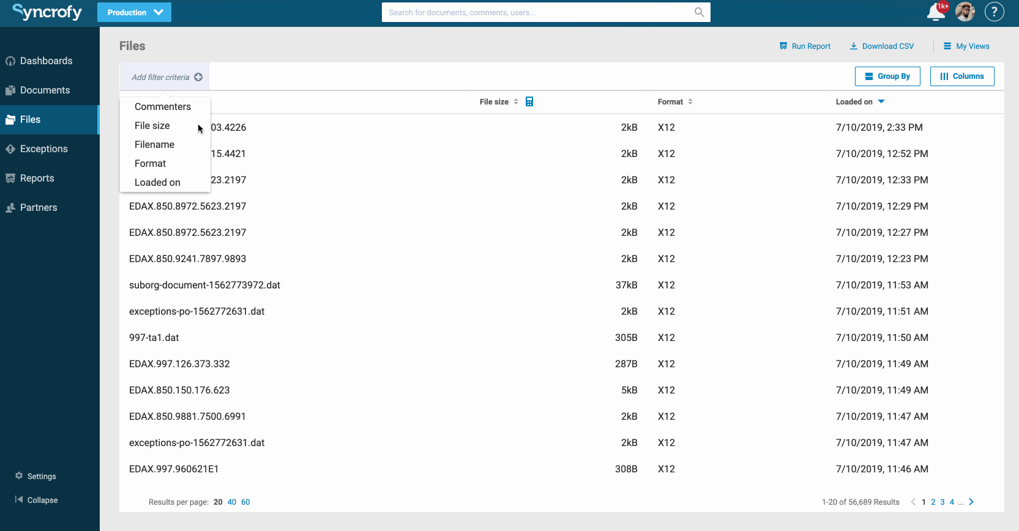
Task: Collapse the sidebar
Action: [x=36, y=500]
